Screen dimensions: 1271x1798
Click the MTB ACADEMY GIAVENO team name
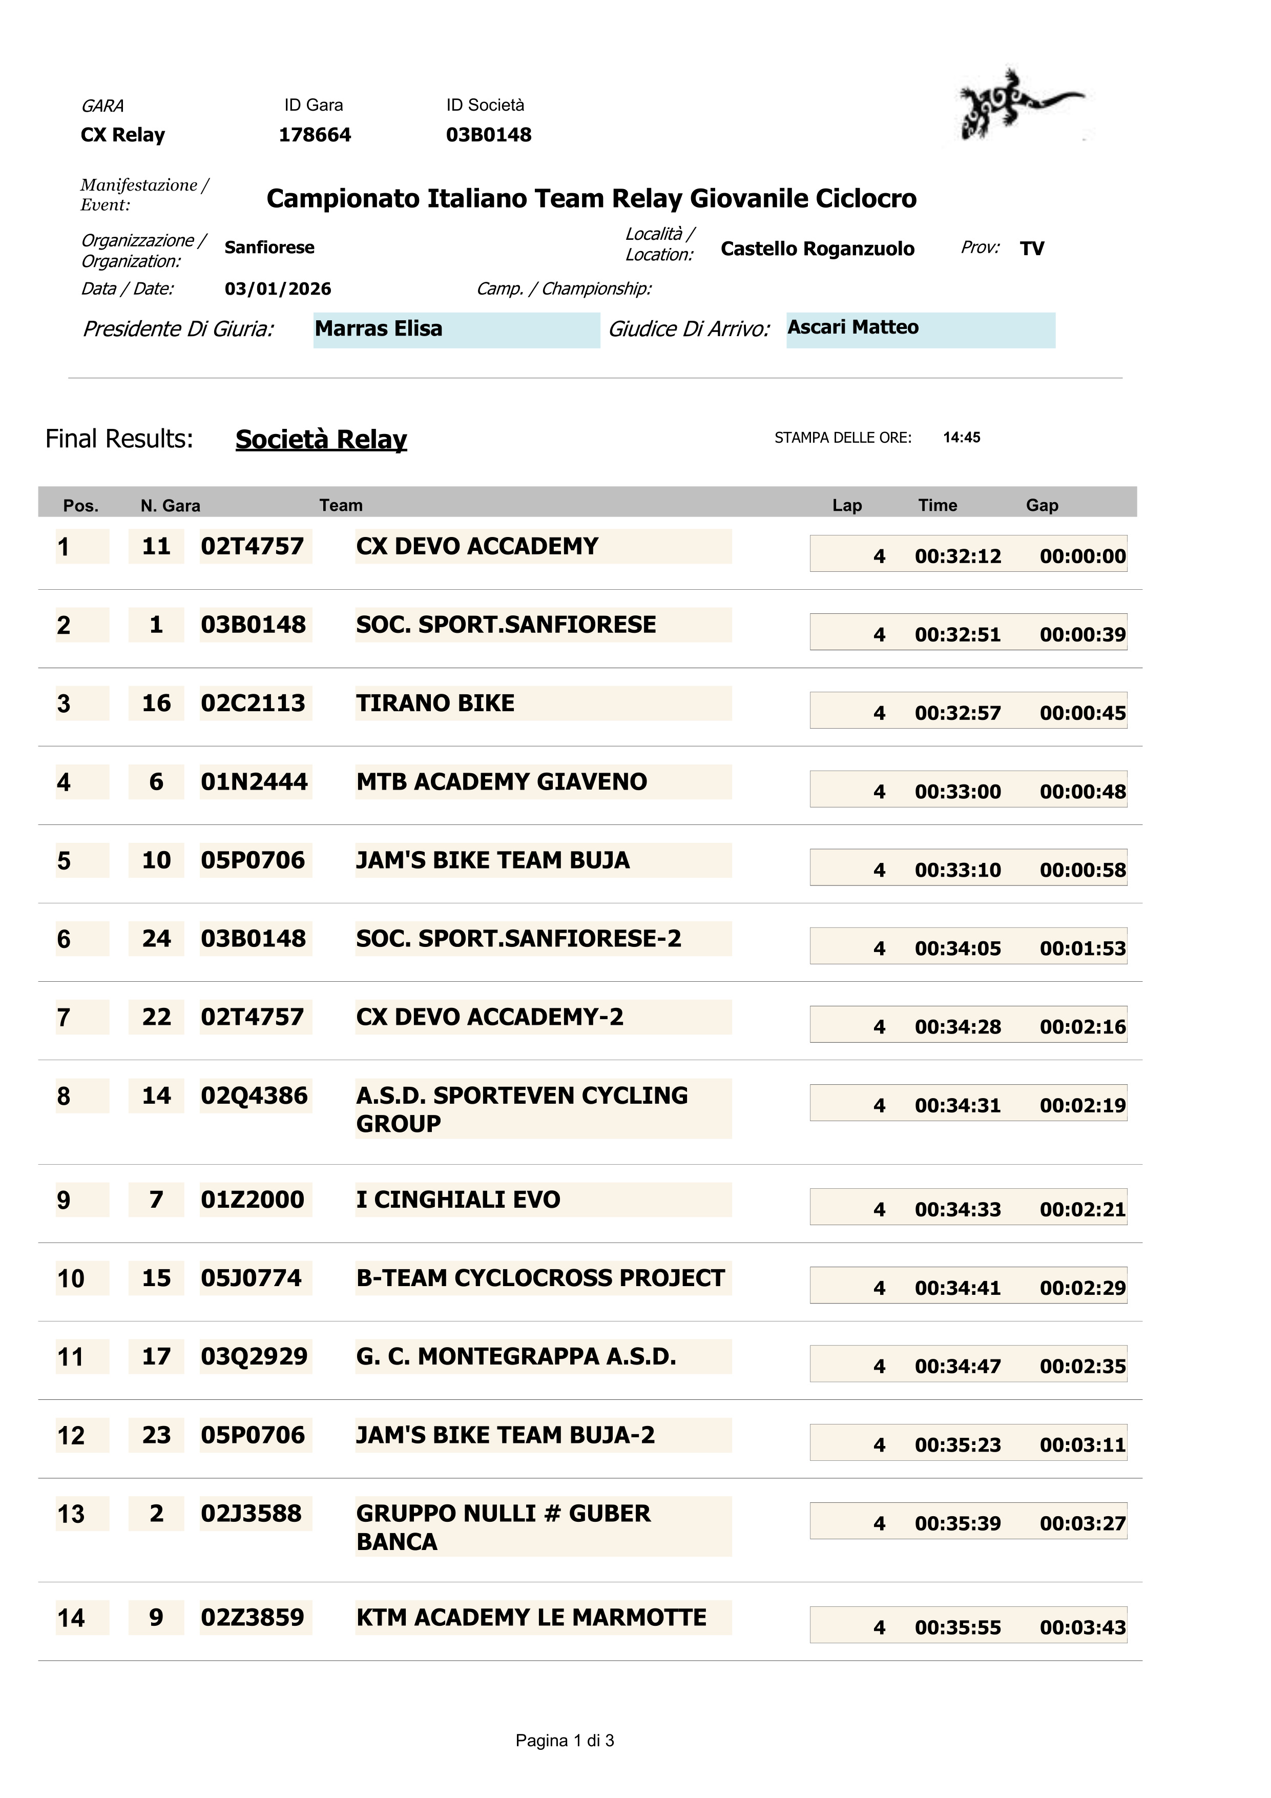pos(501,781)
